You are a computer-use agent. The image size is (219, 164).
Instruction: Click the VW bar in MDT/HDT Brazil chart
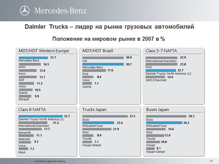tap(103, 58)
